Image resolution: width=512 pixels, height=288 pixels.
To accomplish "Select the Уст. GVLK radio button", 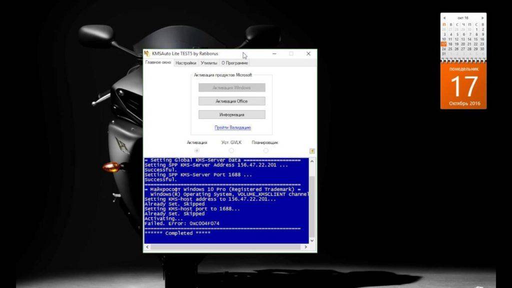I will 231,150.
